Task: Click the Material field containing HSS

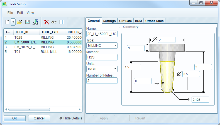Action: tap(102, 57)
